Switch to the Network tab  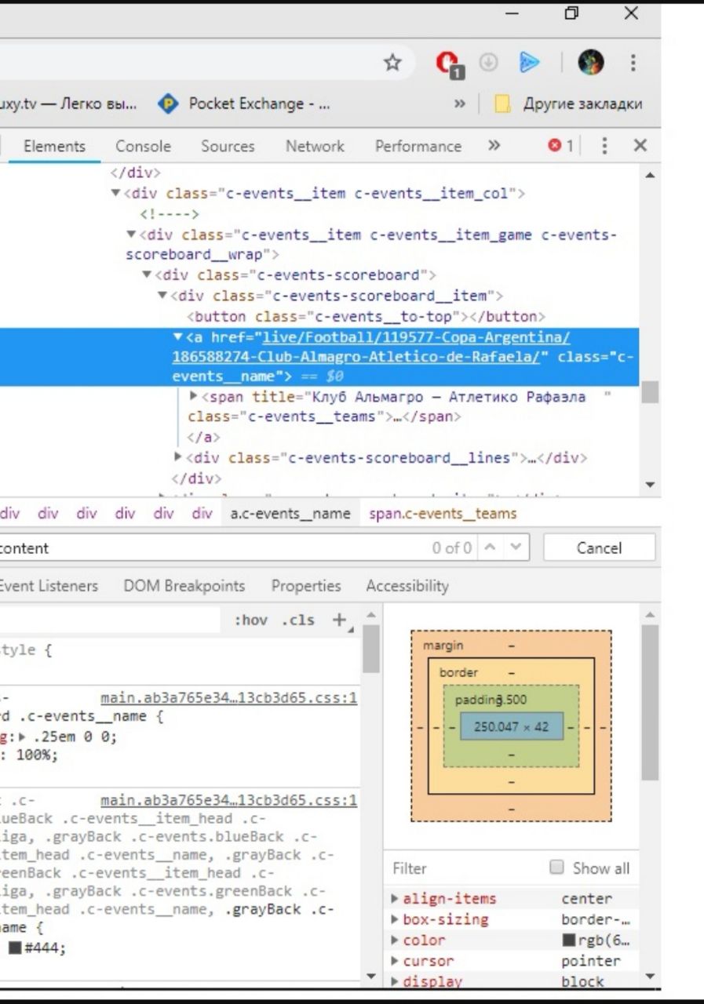315,146
